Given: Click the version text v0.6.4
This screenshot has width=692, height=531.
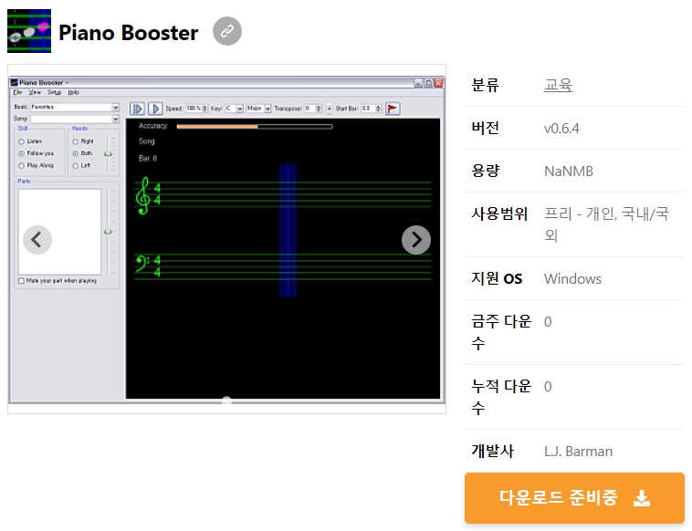Looking at the screenshot, I should (x=561, y=129).
